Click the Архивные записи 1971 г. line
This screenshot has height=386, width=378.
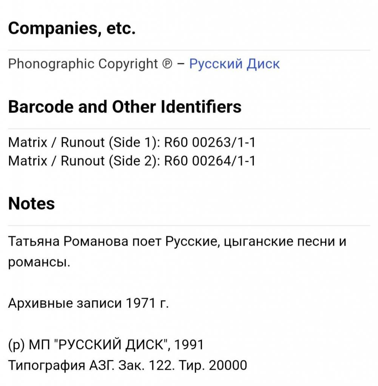click(x=88, y=303)
